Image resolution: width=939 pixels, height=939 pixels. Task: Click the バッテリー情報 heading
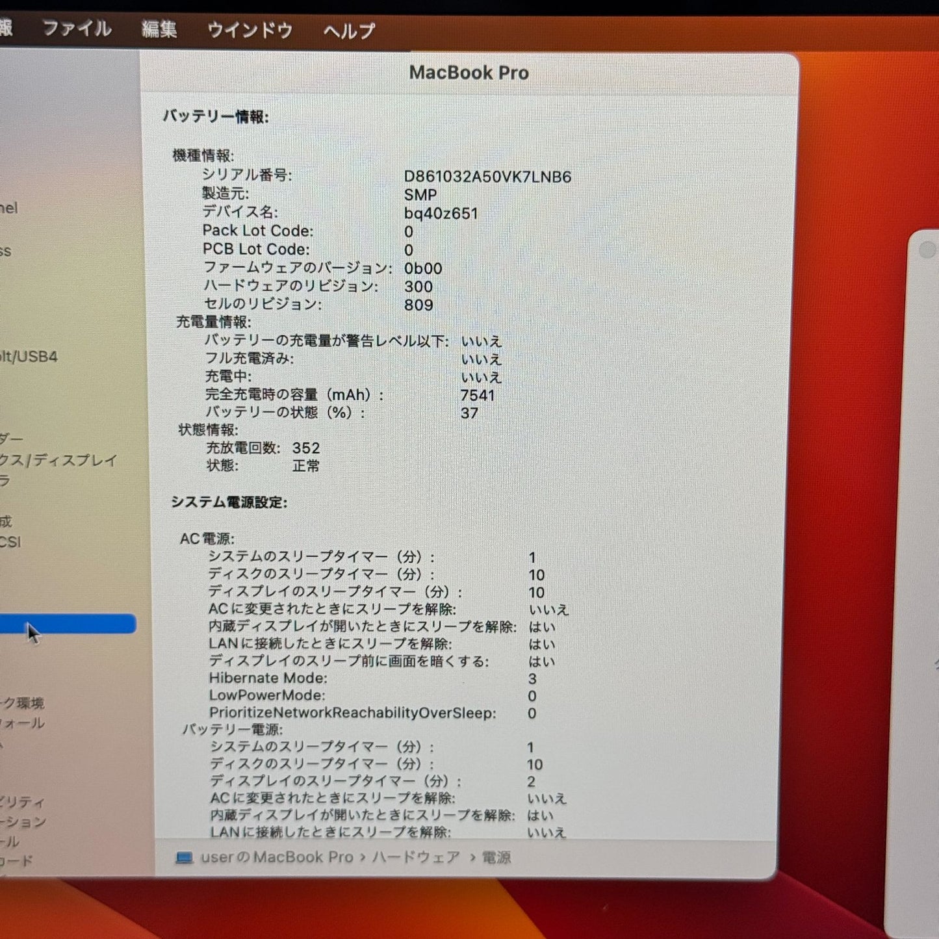pyautogui.click(x=216, y=116)
